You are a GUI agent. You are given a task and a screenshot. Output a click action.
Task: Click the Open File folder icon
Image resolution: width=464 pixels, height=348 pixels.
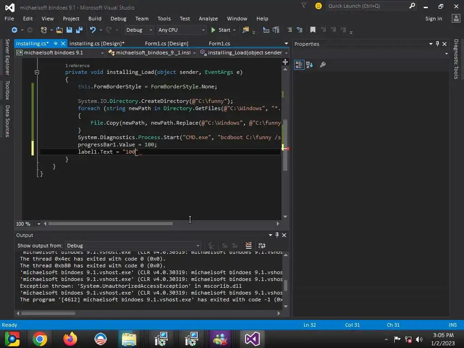(x=59, y=30)
